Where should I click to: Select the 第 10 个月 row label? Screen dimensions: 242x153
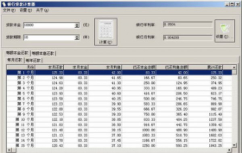tap(25, 120)
